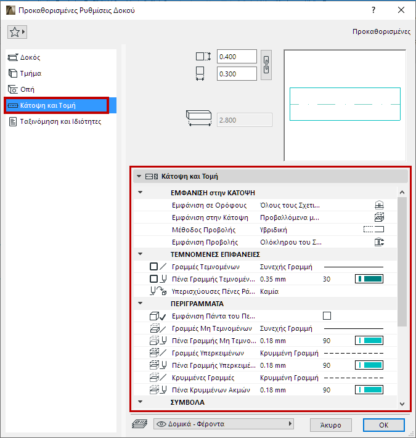Screen dimensions: 416x438
Task: Click the Γραμμές Υπερκειμένων row icon
Action: pos(158,353)
